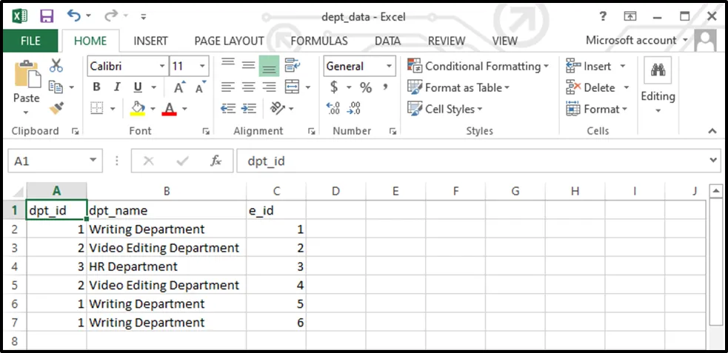The image size is (728, 353).
Task: Switch to the FORMULAS tab
Action: click(318, 41)
